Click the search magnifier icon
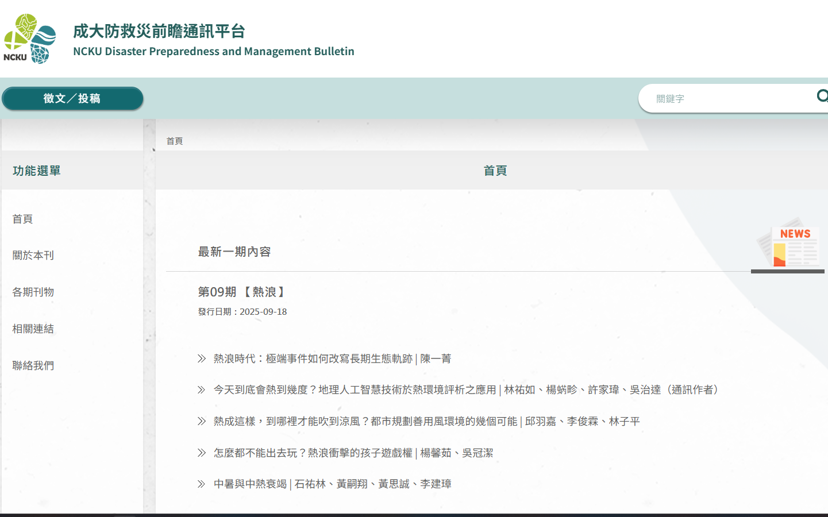 click(822, 96)
